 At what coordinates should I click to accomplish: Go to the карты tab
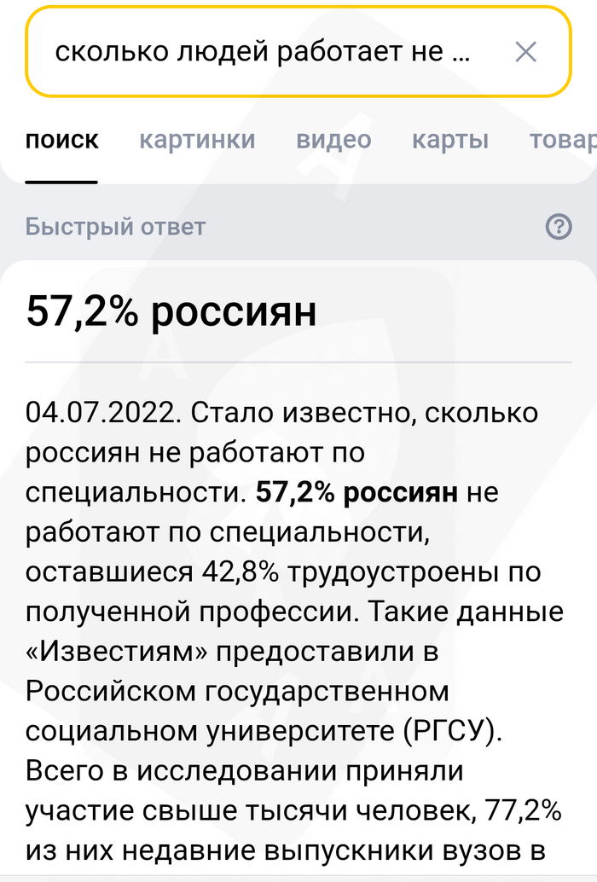coord(450,140)
